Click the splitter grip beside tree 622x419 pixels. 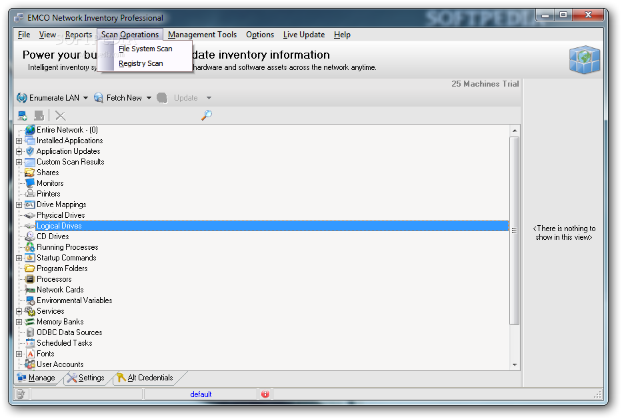coord(514,230)
